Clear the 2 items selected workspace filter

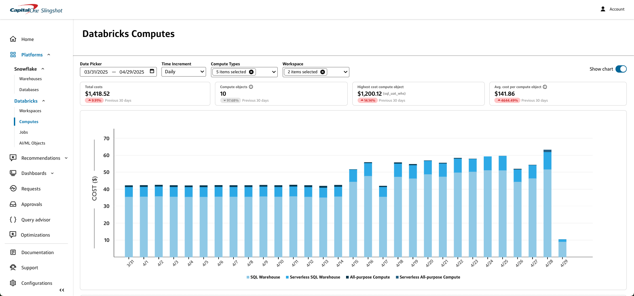coord(323,72)
